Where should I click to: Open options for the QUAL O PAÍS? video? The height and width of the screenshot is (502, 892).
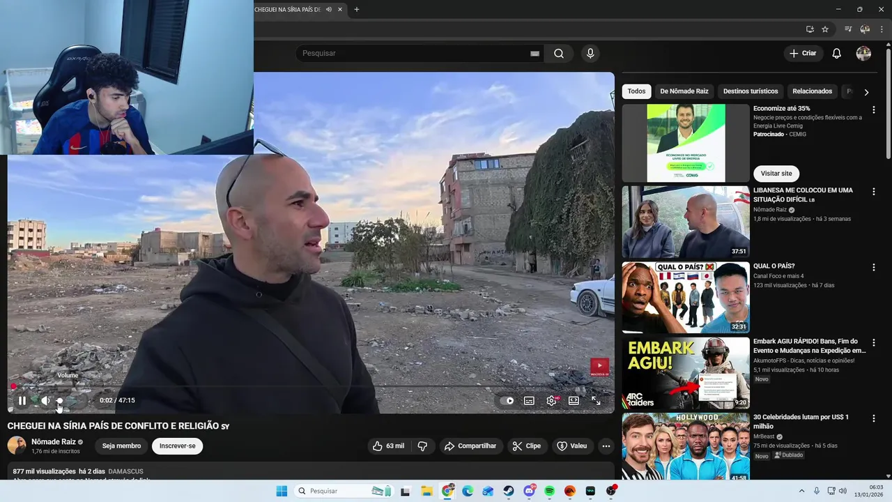click(873, 268)
